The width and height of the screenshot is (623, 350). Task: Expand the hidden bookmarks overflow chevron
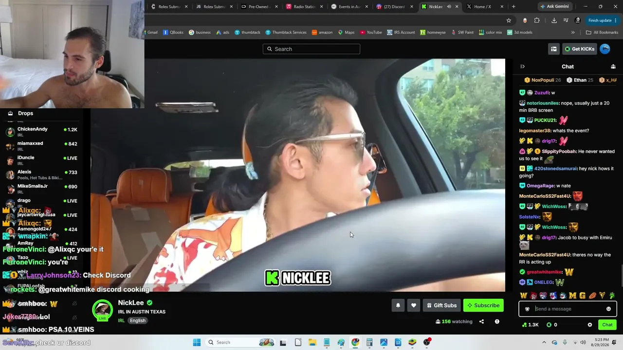pyautogui.click(x=573, y=33)
